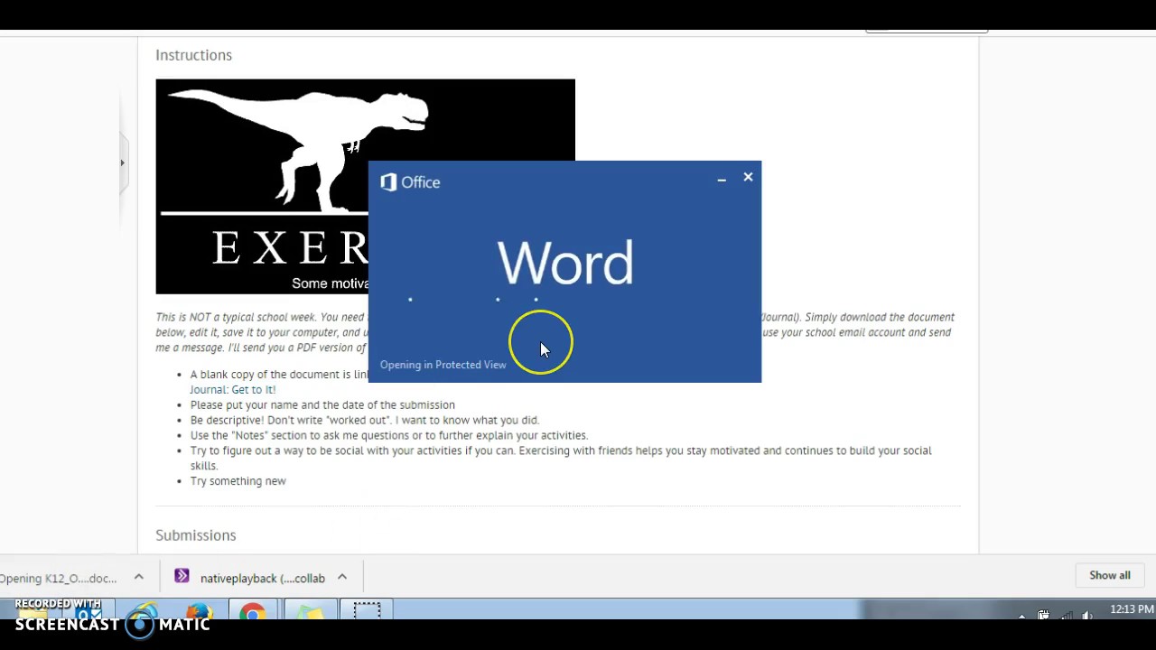Click the 'Opening K12_O....doc...' download item
Screen dimensions: 1156x650
59,578
